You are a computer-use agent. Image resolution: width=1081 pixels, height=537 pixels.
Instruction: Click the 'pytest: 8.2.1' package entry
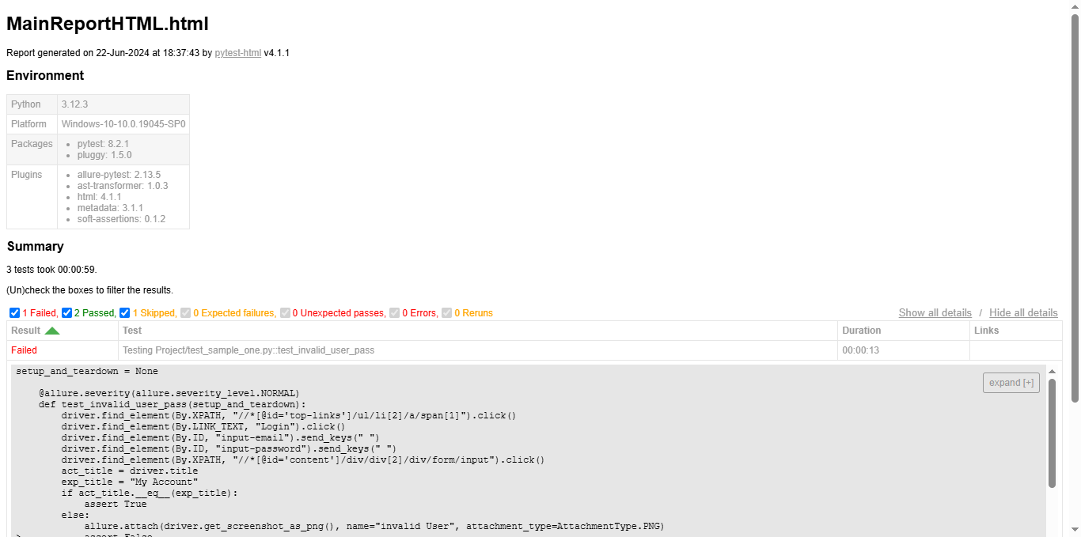pyautogui.click(x=103, y=144)
